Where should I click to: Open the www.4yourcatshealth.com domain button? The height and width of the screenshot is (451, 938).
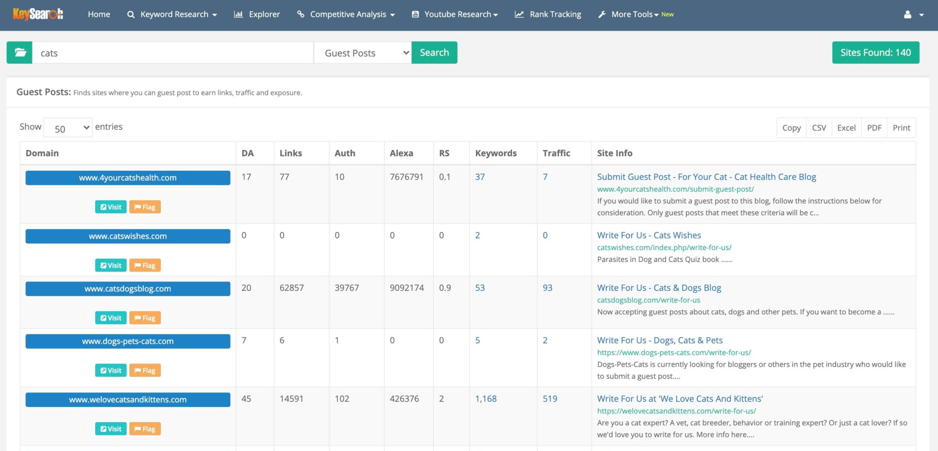point(128,178)
